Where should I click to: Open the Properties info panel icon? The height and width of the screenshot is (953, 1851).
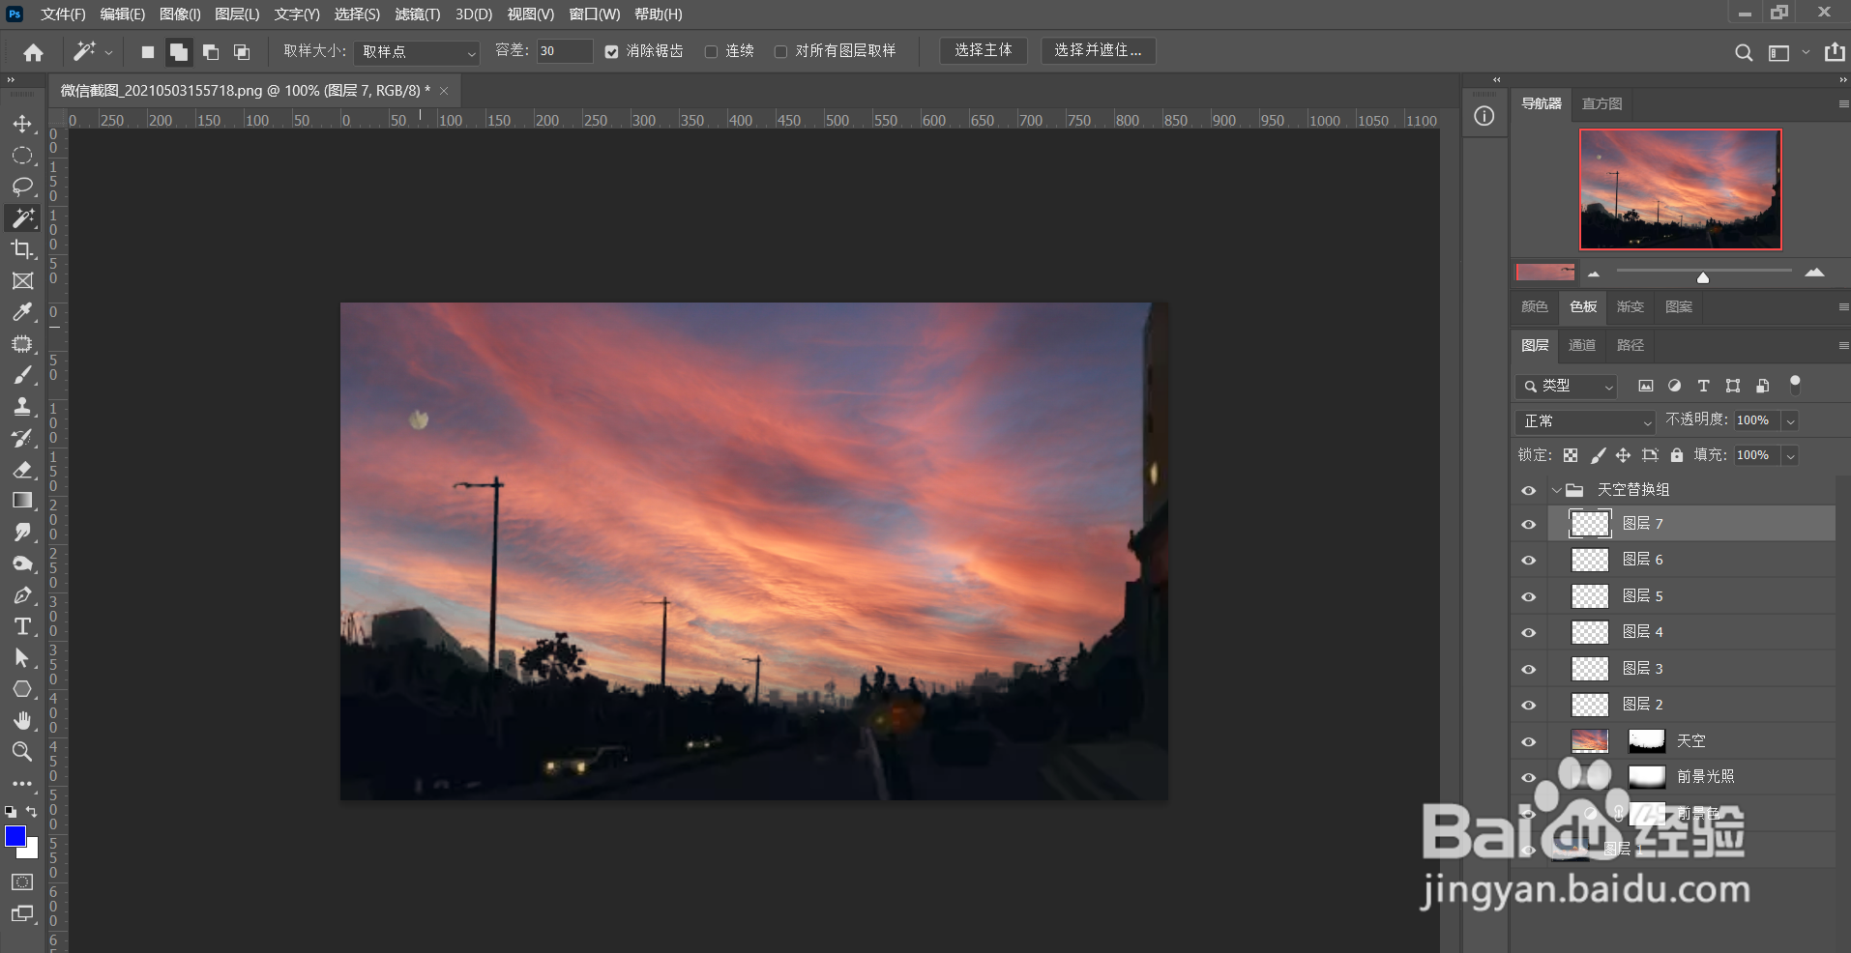[1484, 117]
